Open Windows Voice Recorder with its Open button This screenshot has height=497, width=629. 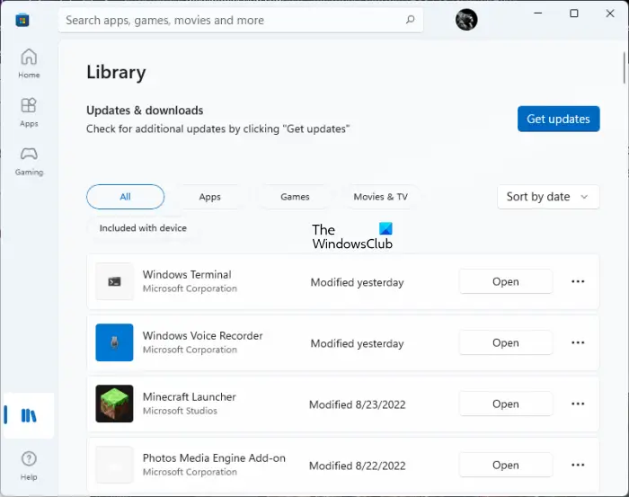pos(505,342)
